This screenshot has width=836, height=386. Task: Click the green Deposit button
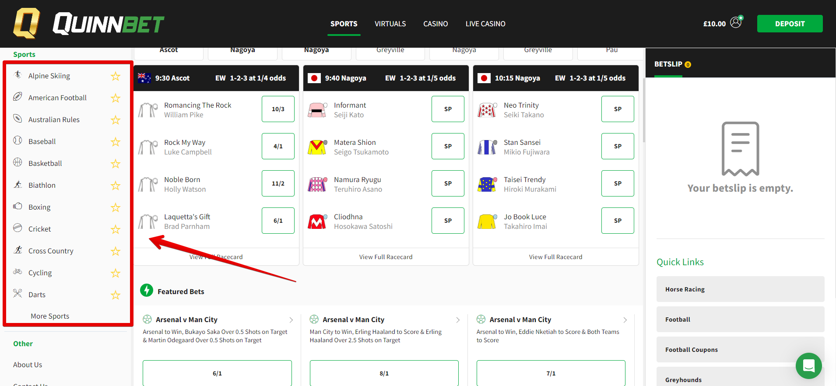[x=790, y=24]
